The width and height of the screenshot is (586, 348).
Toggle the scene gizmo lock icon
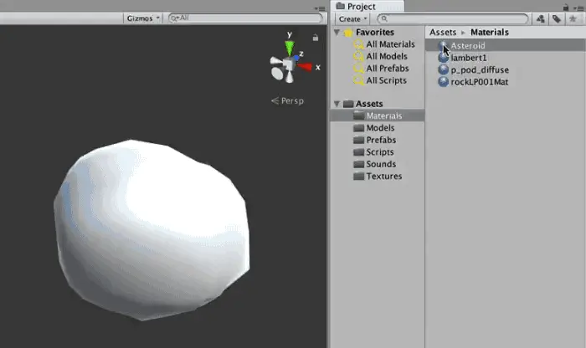316,38
